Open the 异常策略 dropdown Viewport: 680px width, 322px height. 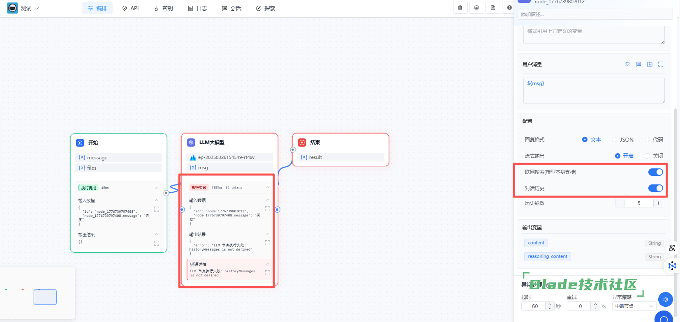(634, 306)
